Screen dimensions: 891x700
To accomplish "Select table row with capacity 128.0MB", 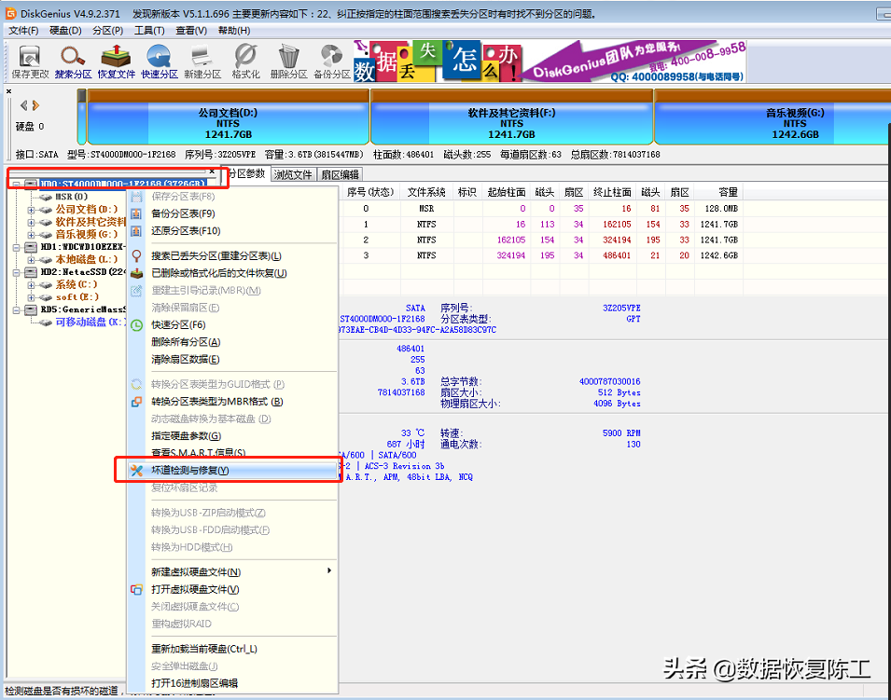I will [543, 209].
